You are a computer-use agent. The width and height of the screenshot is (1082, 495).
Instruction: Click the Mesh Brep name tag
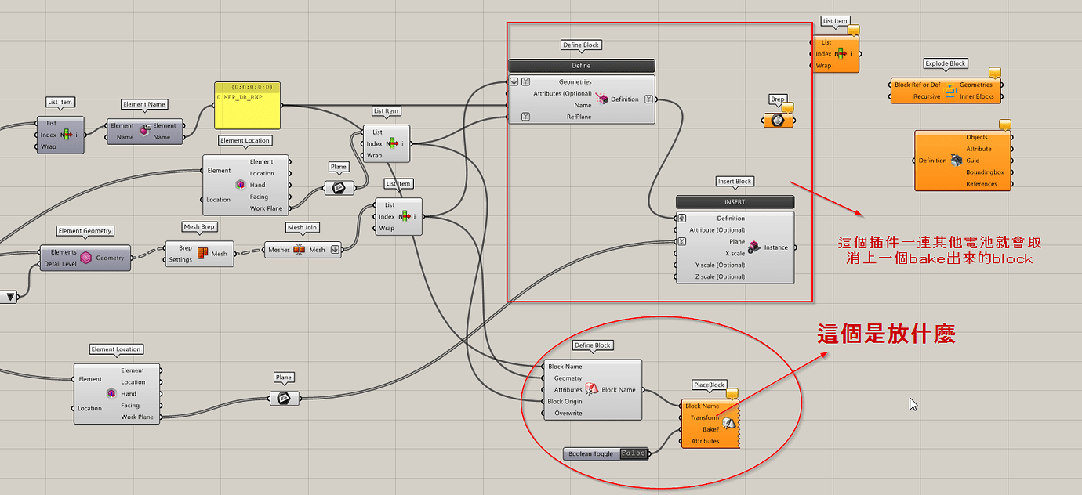point(199,227)
